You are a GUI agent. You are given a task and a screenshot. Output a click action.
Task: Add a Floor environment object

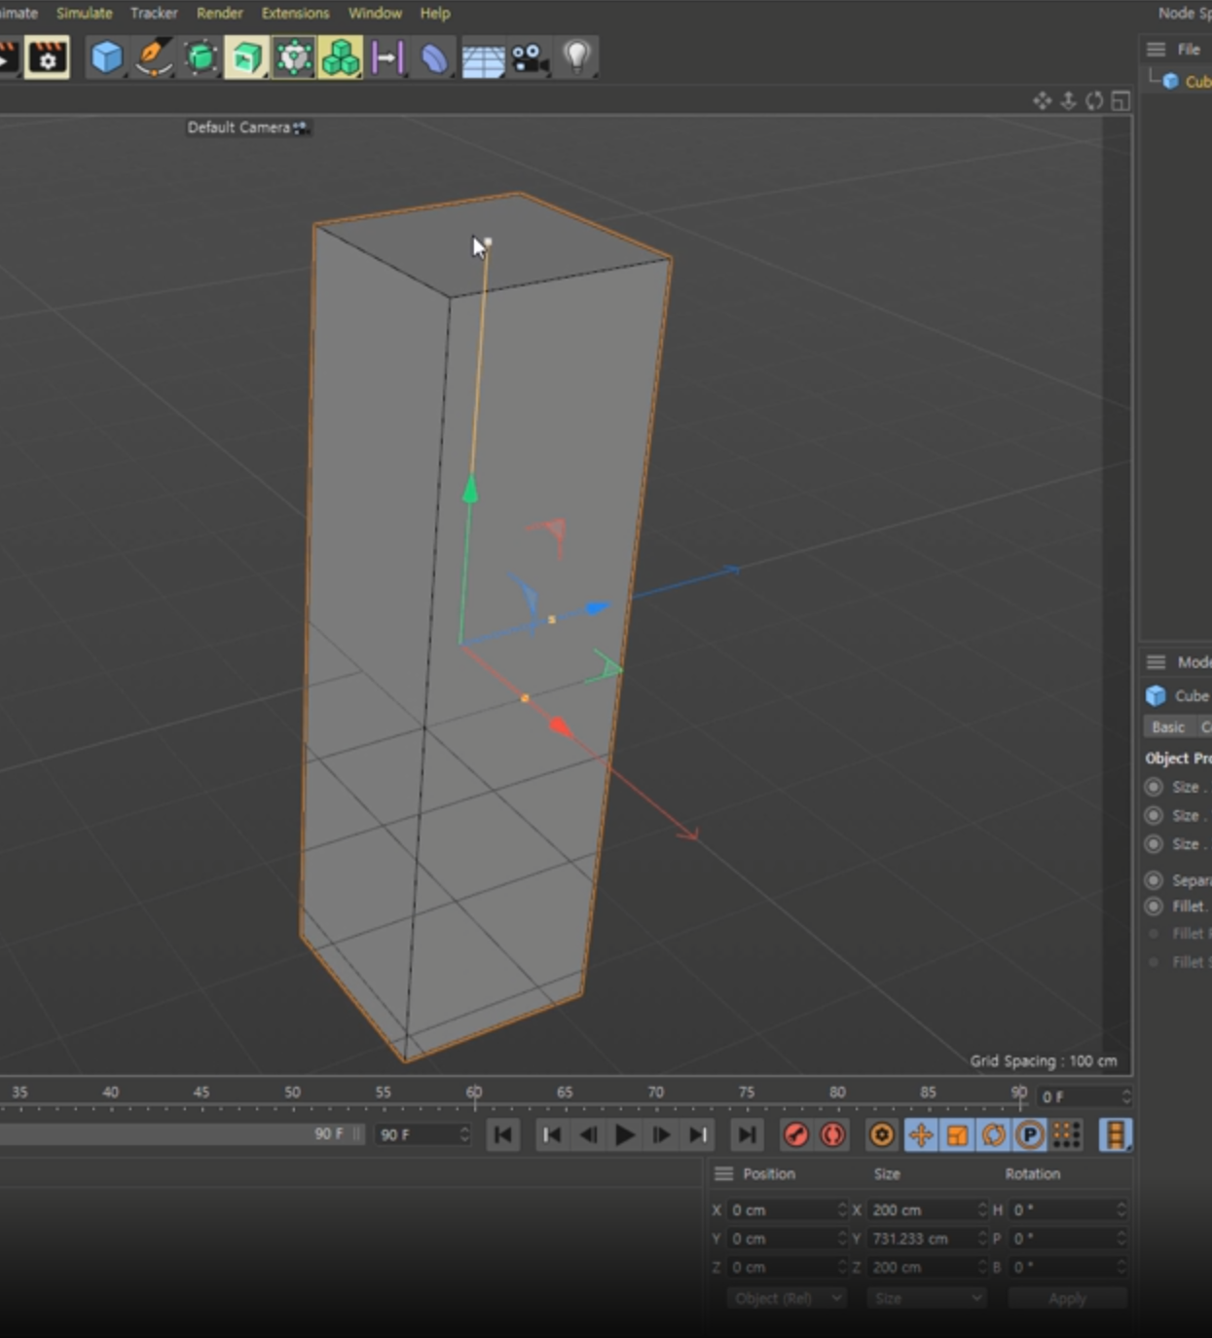tap(483, 60)
